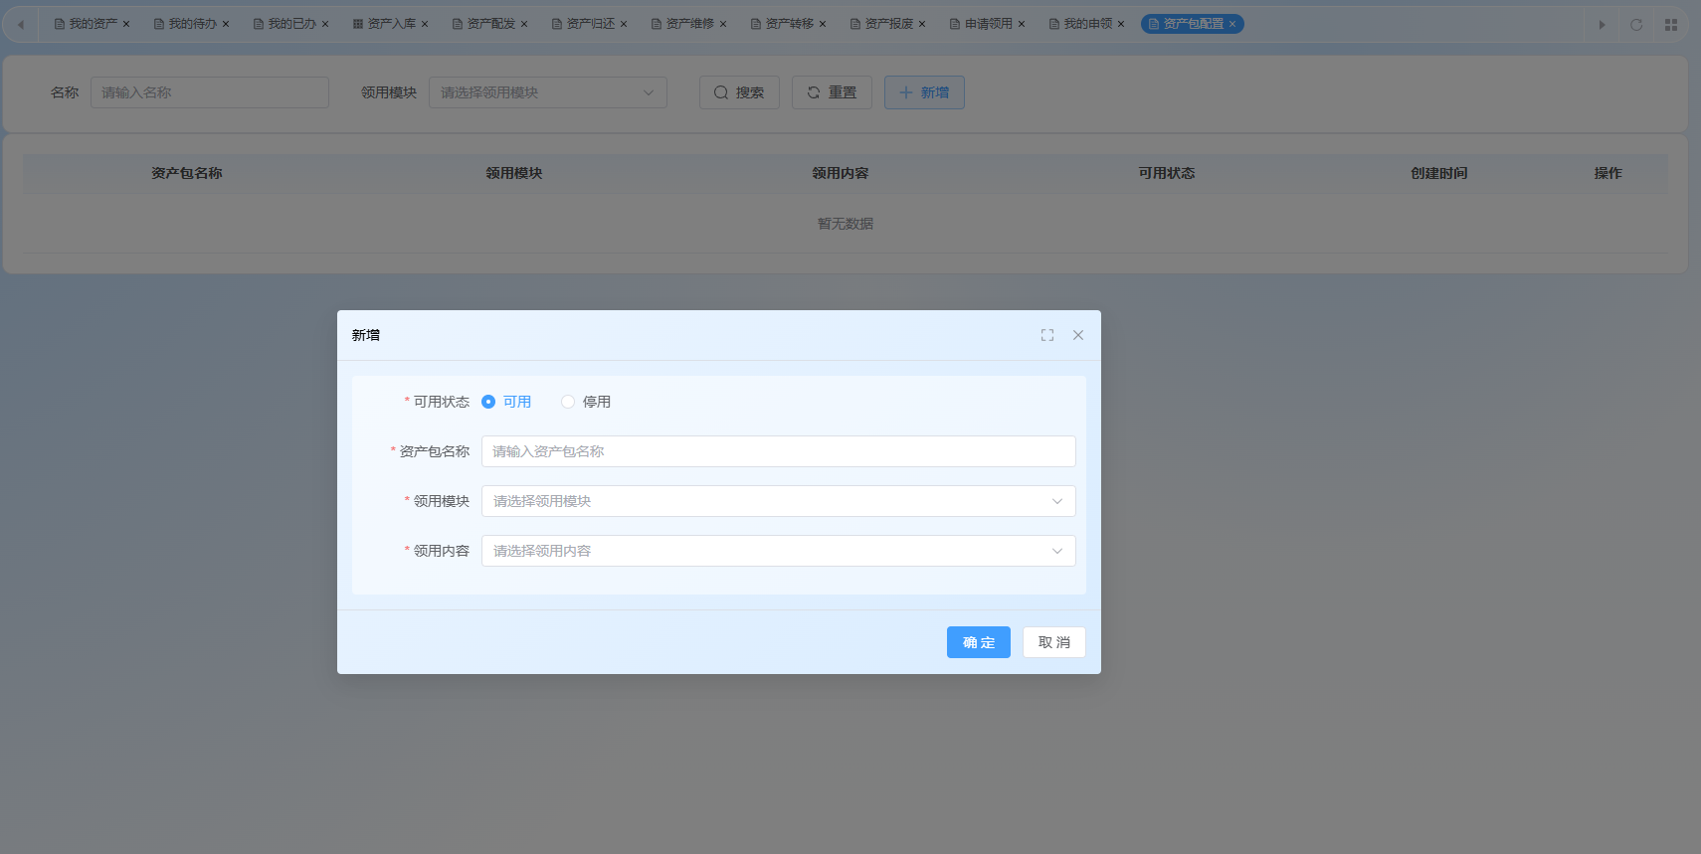
Task: Click the 领用模块 column header
Action: 514,173
